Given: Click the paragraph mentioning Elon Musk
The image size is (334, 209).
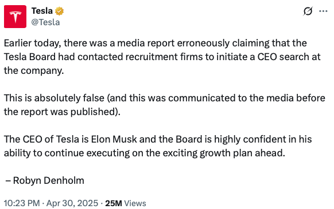Looking at the screenshot, I should [x=158, y=146].
